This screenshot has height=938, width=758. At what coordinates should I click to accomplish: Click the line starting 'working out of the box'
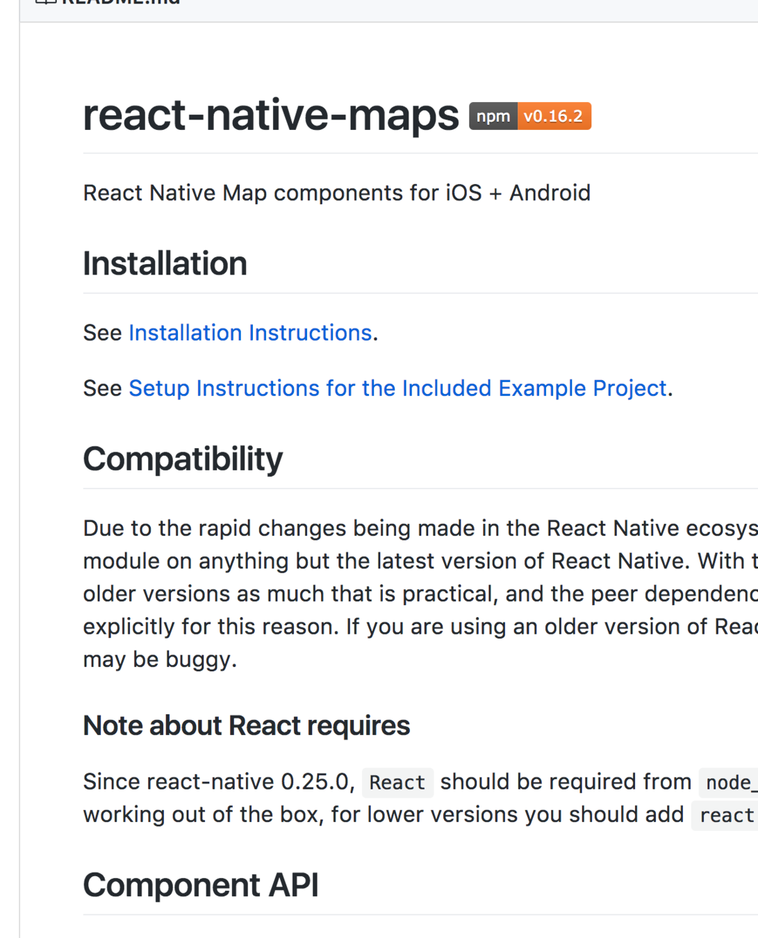420,814
